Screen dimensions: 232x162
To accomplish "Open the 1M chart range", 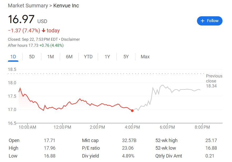I will [x=51, y=57].
